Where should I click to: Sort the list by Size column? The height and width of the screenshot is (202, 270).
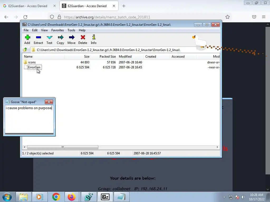(x=78, y=57)
